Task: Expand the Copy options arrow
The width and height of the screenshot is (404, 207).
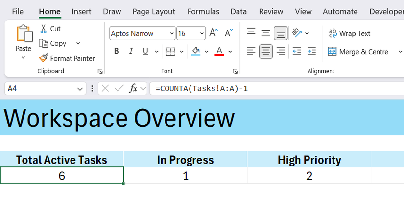Action: point(78,43)
